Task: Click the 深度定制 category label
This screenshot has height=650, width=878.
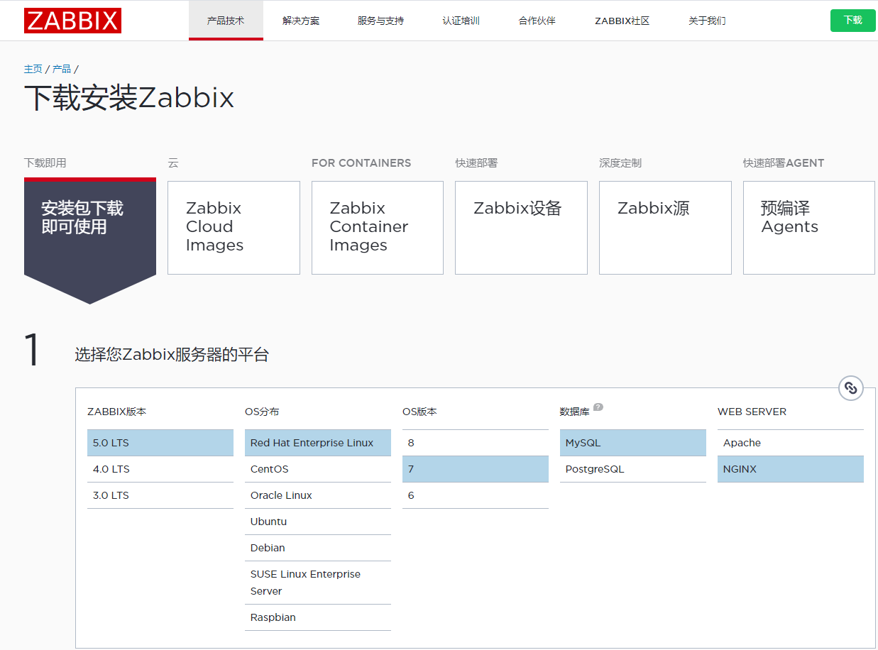Action: tap(620, 163)
